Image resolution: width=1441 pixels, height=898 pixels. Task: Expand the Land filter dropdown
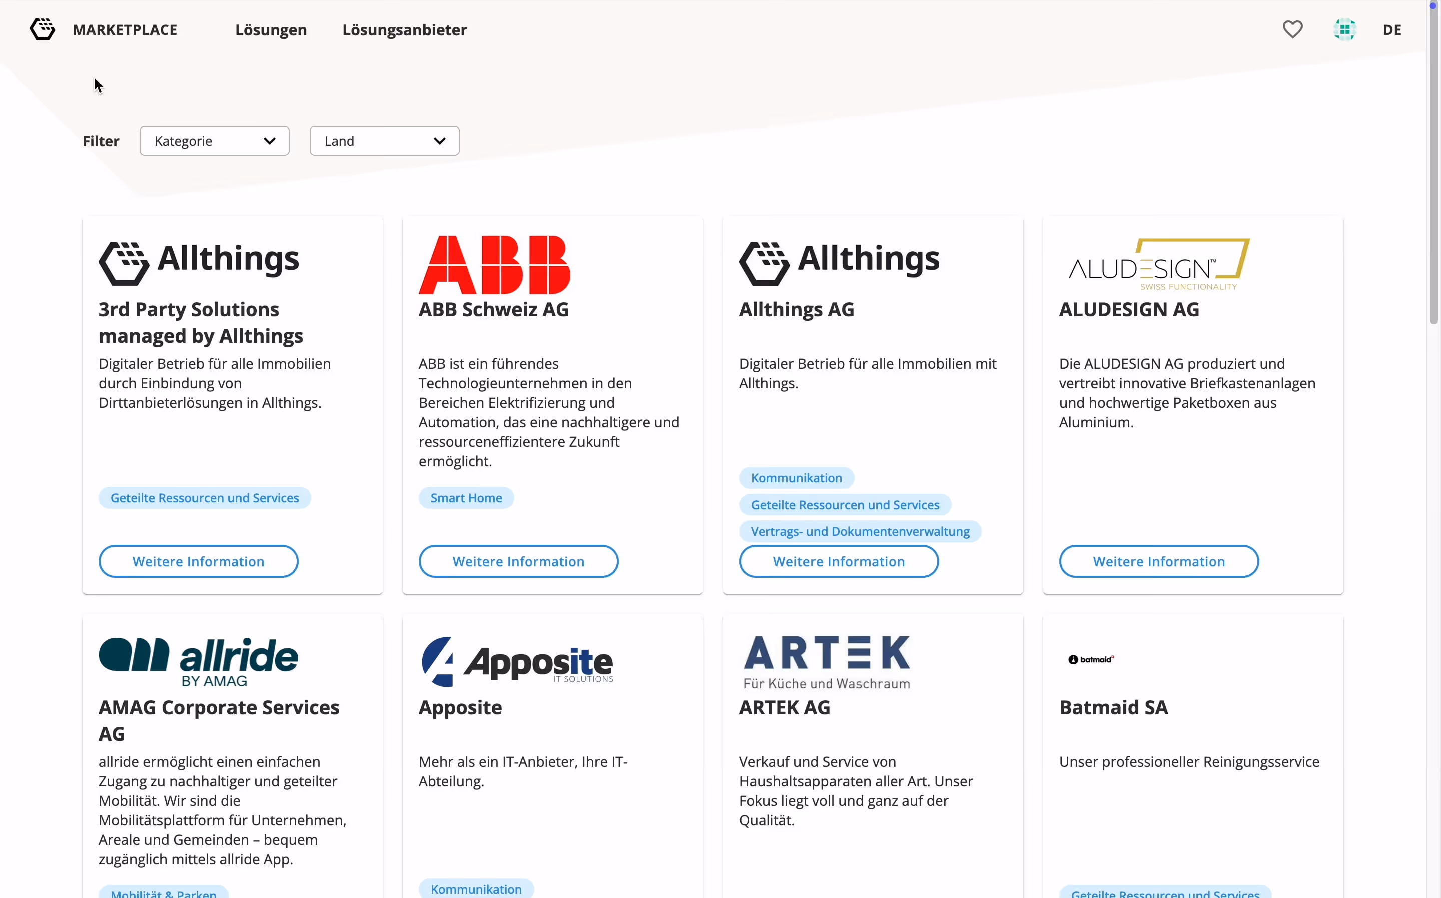pos(384,141)
